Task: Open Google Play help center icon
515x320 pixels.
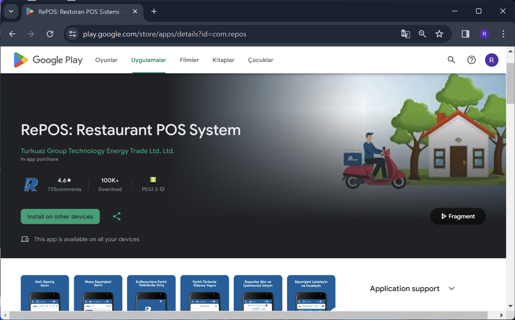Action: 471,60
